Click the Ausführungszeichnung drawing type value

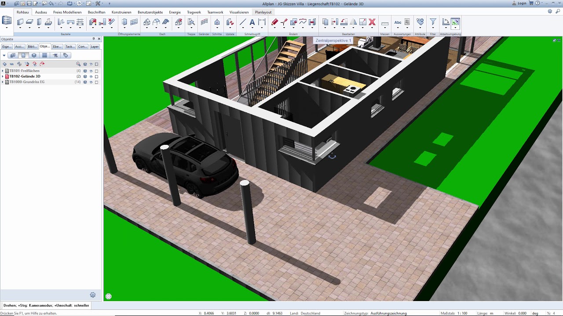(x=389, y=313)
